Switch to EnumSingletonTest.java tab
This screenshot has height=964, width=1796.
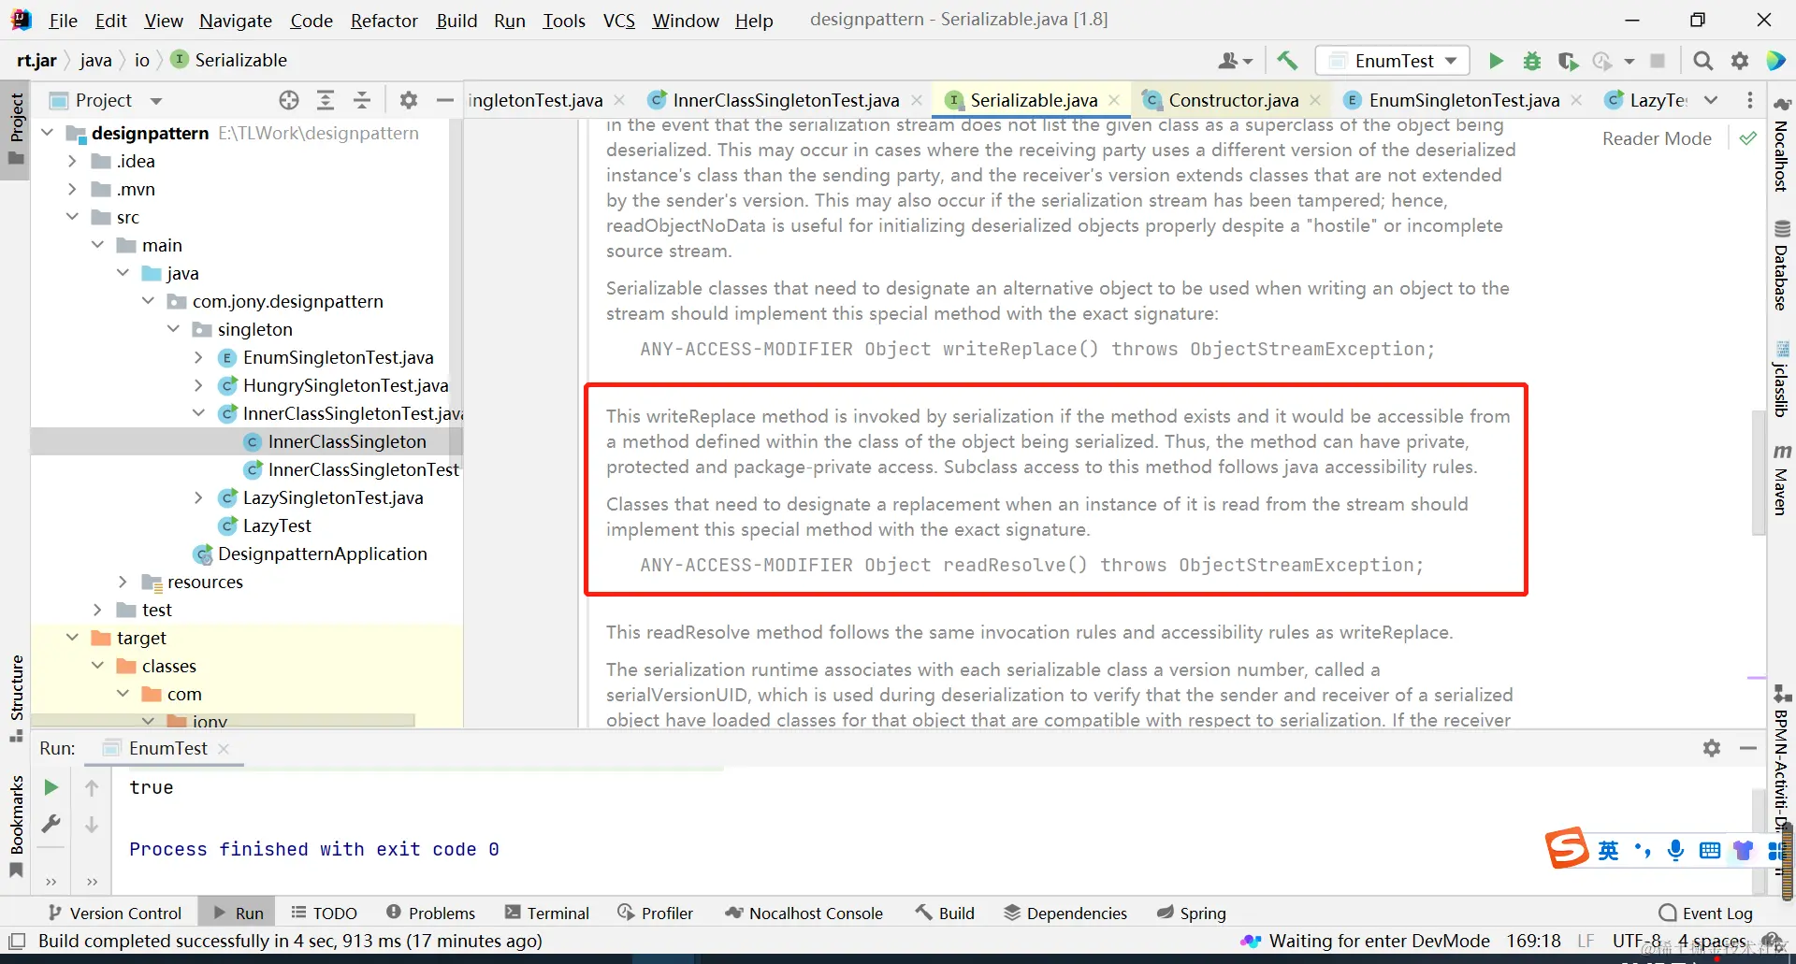coord(1464,100)
